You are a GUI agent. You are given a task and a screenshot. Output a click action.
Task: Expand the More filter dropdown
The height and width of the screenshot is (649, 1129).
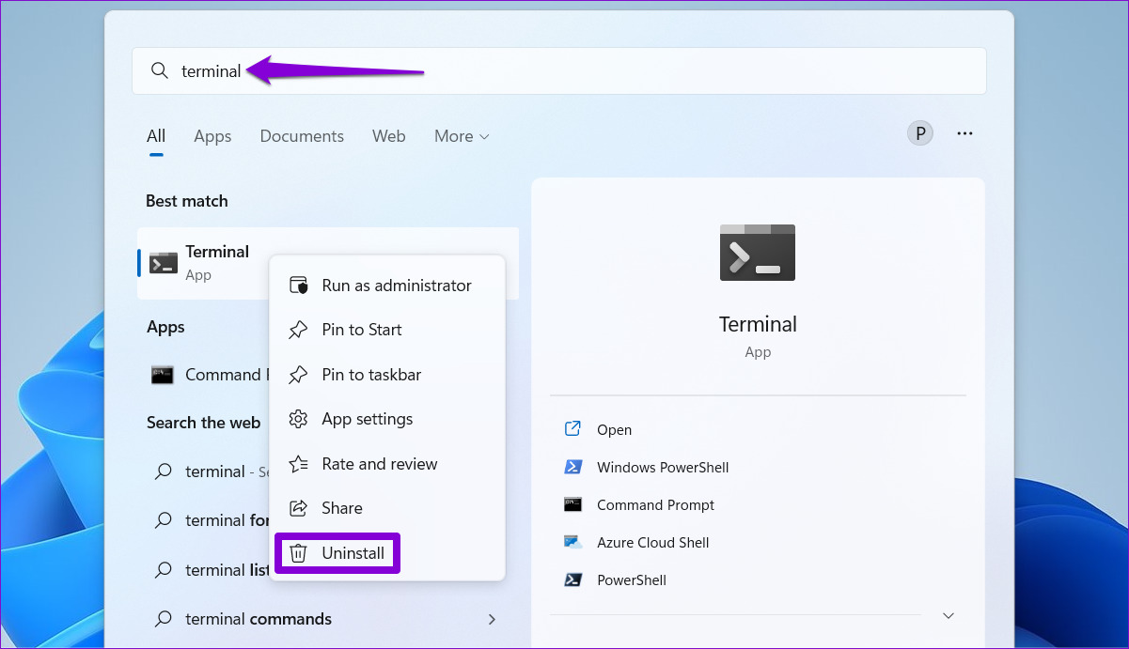461,136
